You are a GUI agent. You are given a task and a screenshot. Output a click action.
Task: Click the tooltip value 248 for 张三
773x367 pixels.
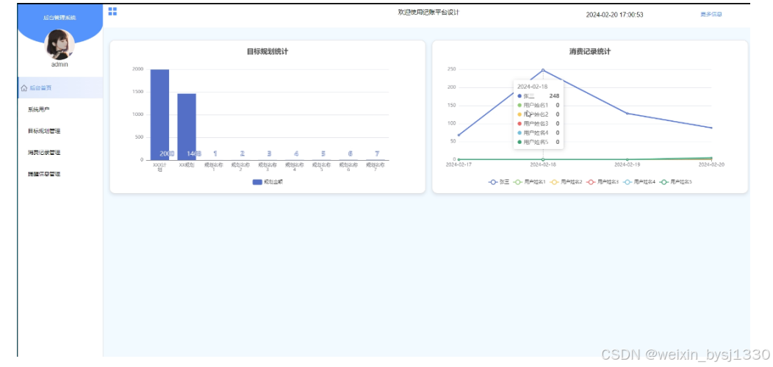click(554, 96)
